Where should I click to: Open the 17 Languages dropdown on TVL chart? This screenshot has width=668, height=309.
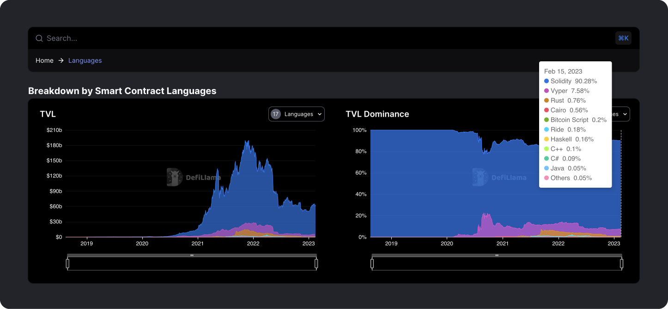296,114
